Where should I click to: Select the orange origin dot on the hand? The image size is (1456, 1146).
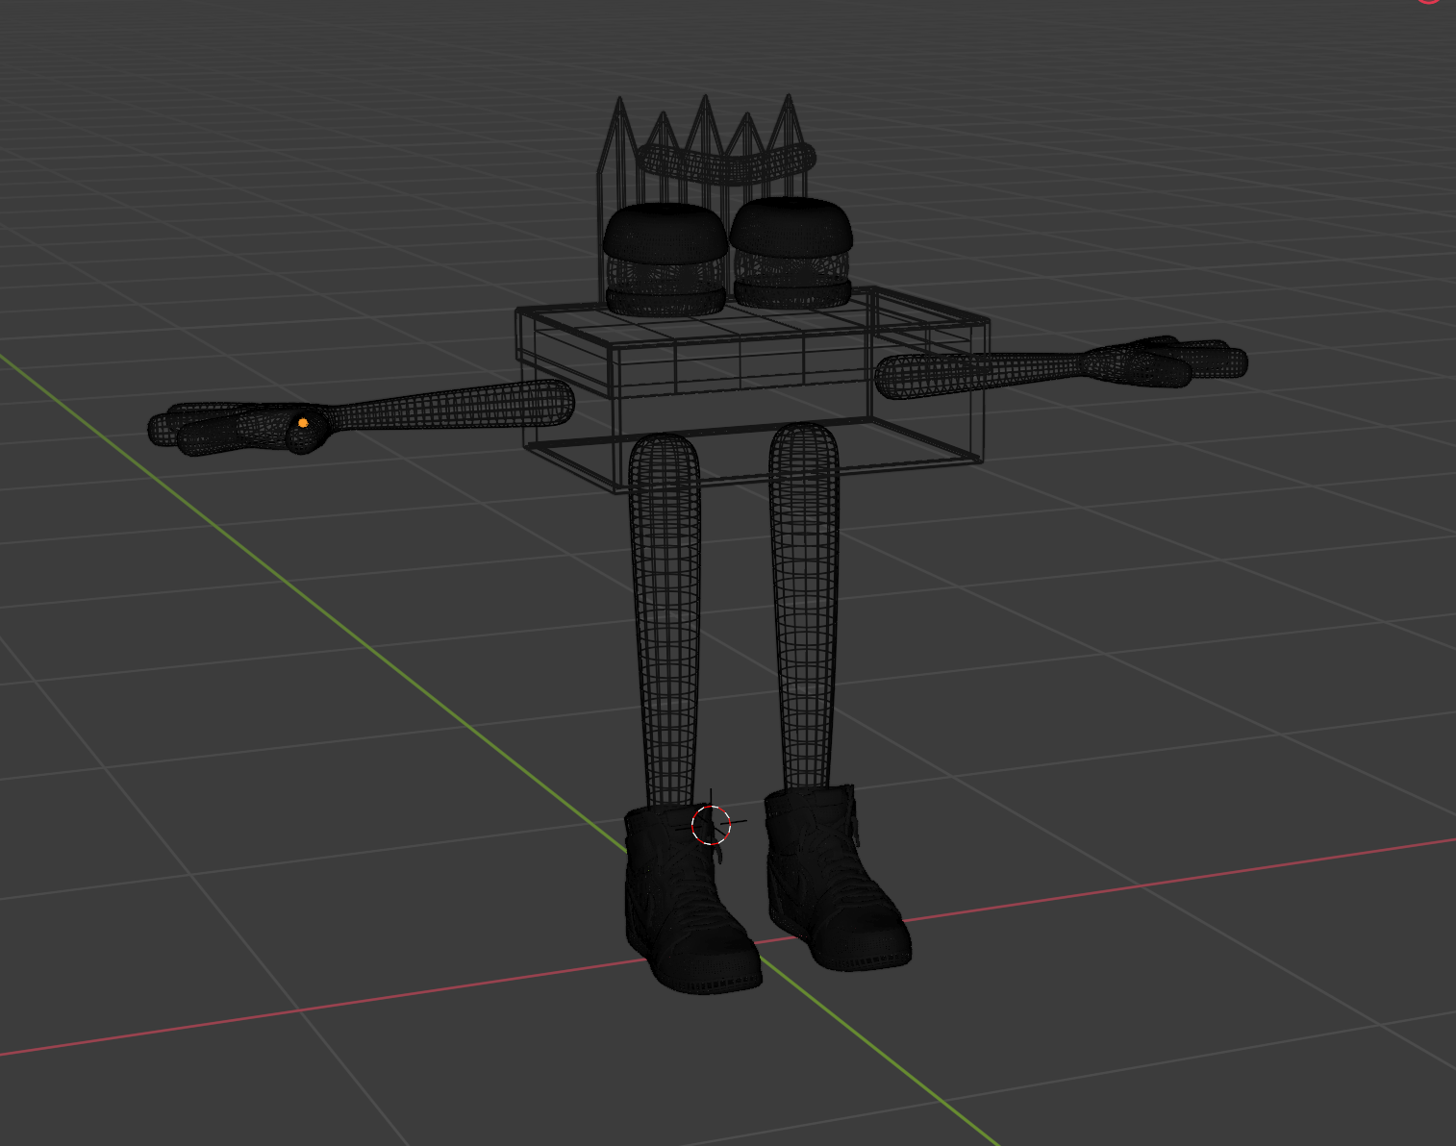coord(303,422)
